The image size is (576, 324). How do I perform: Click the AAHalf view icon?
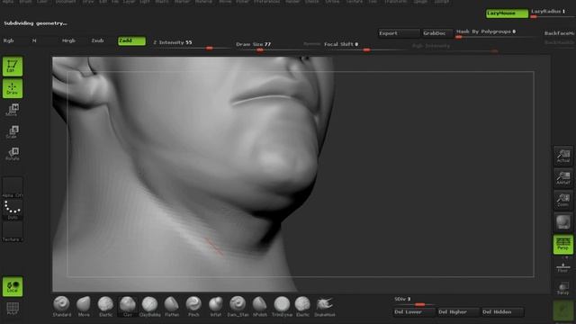[x=562, y=178]
